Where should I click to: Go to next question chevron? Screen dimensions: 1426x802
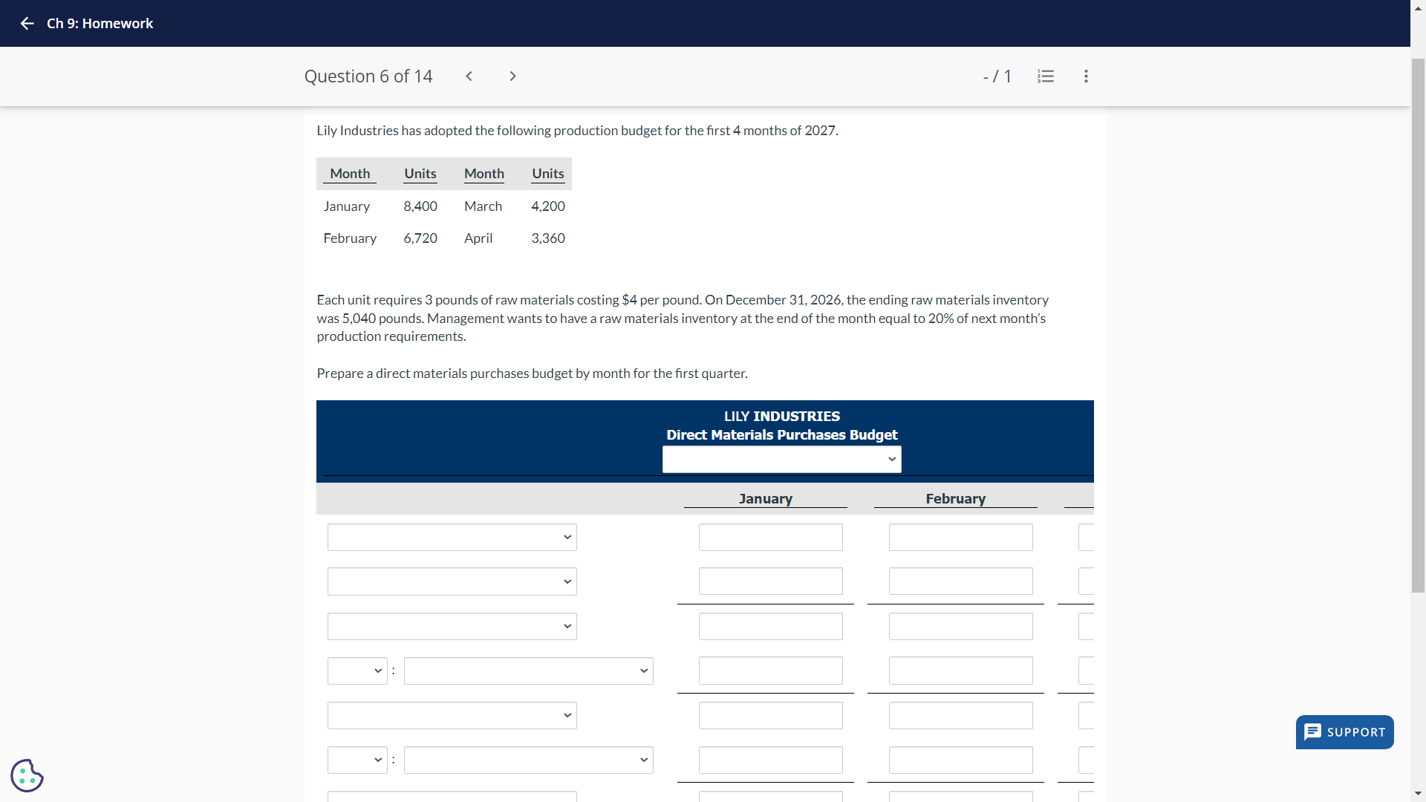[512, 76]
